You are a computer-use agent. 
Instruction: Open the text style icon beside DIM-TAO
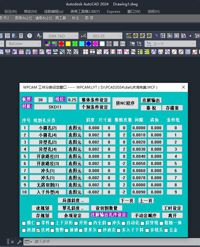point(39,36)
